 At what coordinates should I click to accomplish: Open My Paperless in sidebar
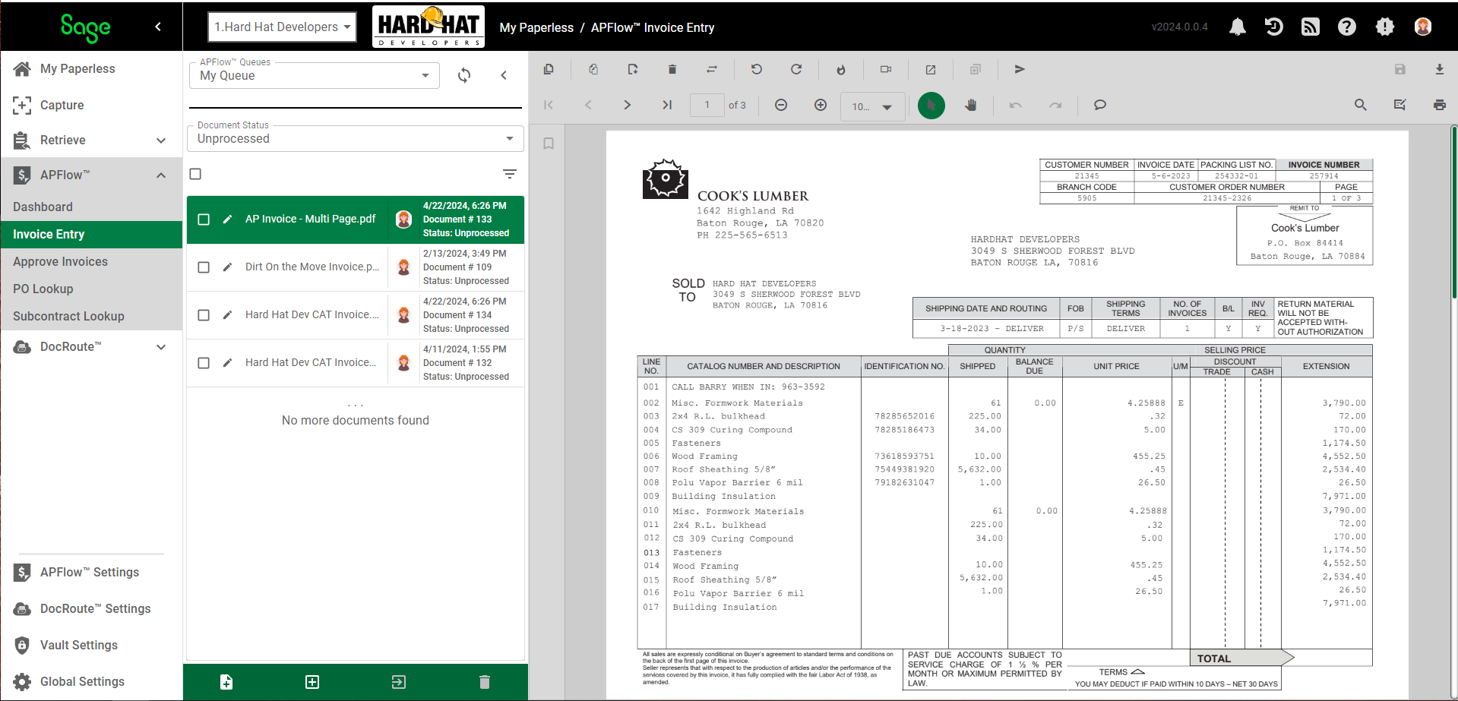[91, 69]
